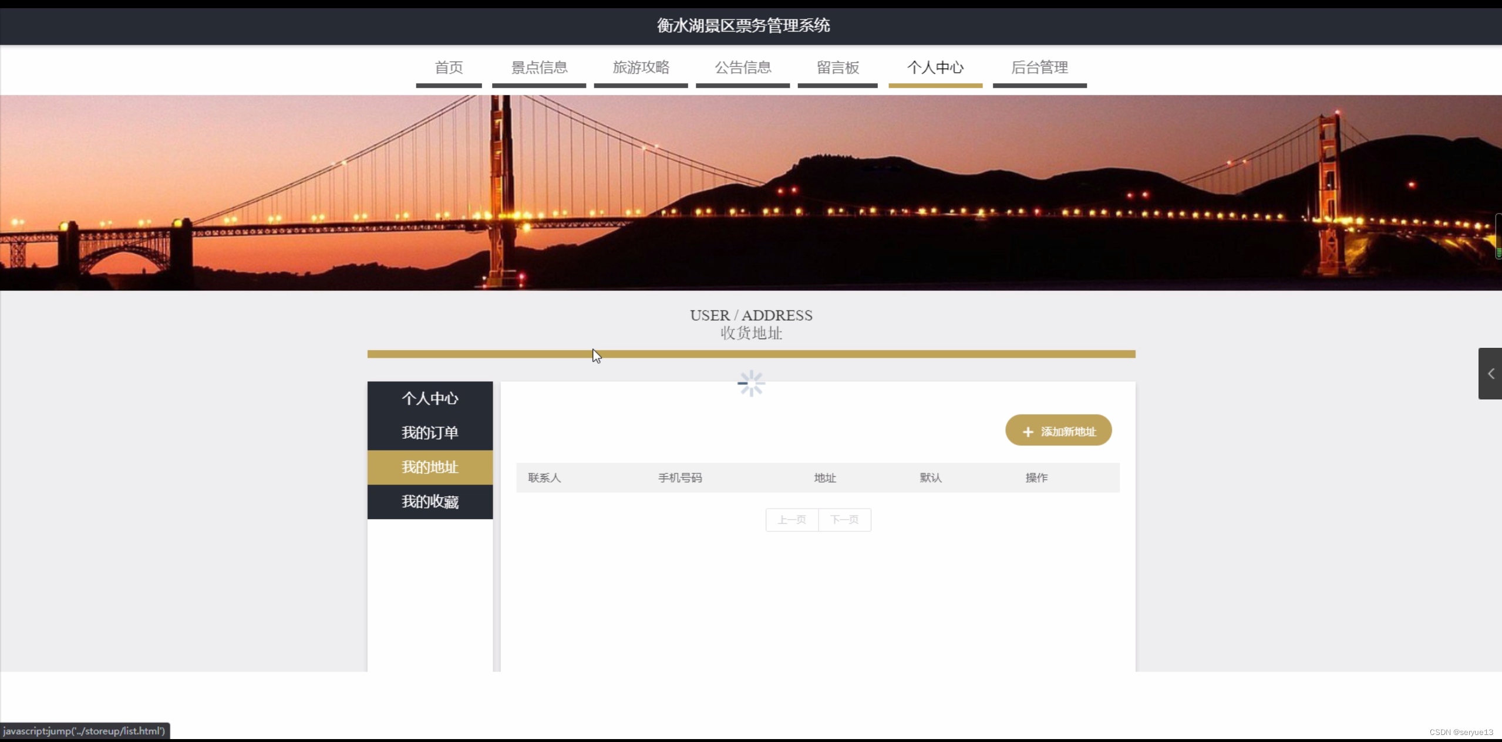Open the 留言板 page
The width and height of the screenshot is (1502, 742).
click(x=837, y=68)
